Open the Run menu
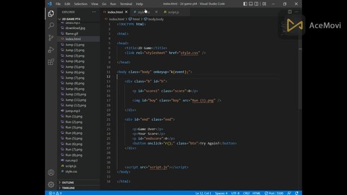Image resolution: width=347 pixels, height=195 pixels. pos(113,4)
